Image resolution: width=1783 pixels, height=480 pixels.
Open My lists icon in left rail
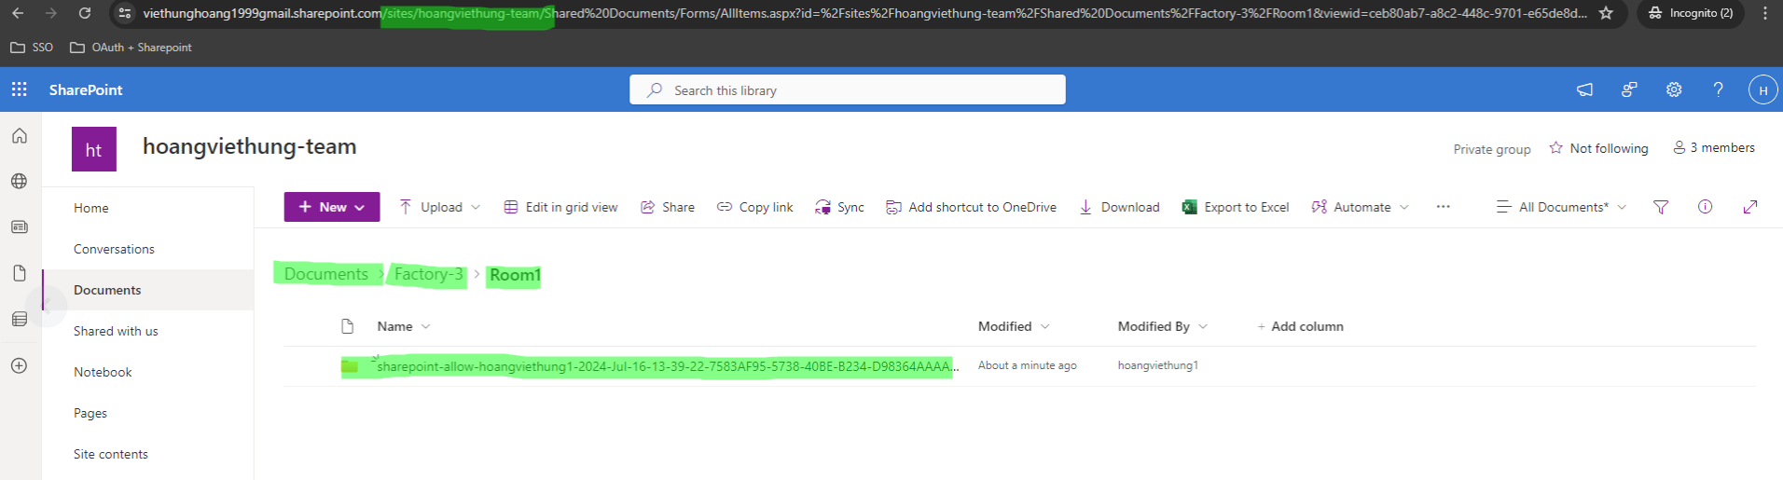pyautogui.click(x=20, y=319)
